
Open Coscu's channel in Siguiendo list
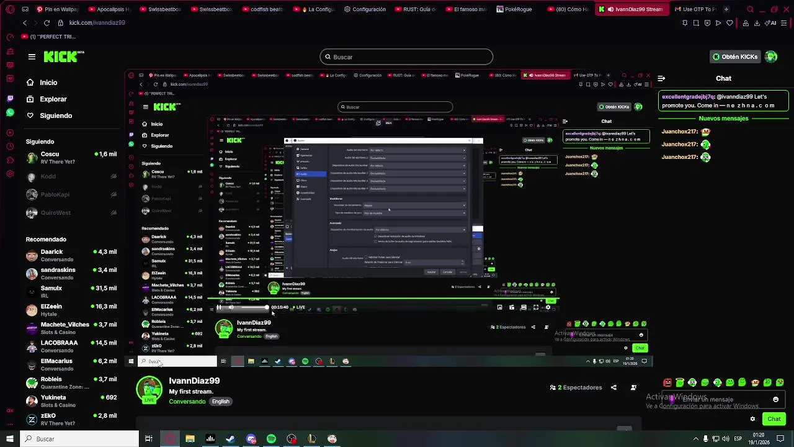point(71,158)
